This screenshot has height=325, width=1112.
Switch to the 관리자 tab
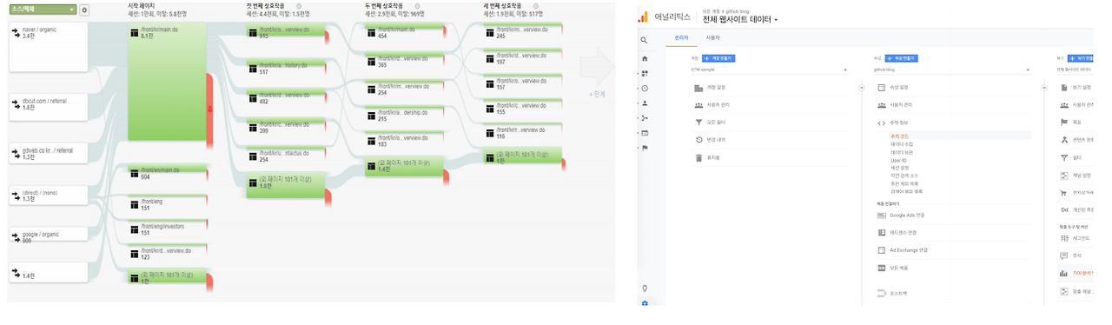point(681,38)
